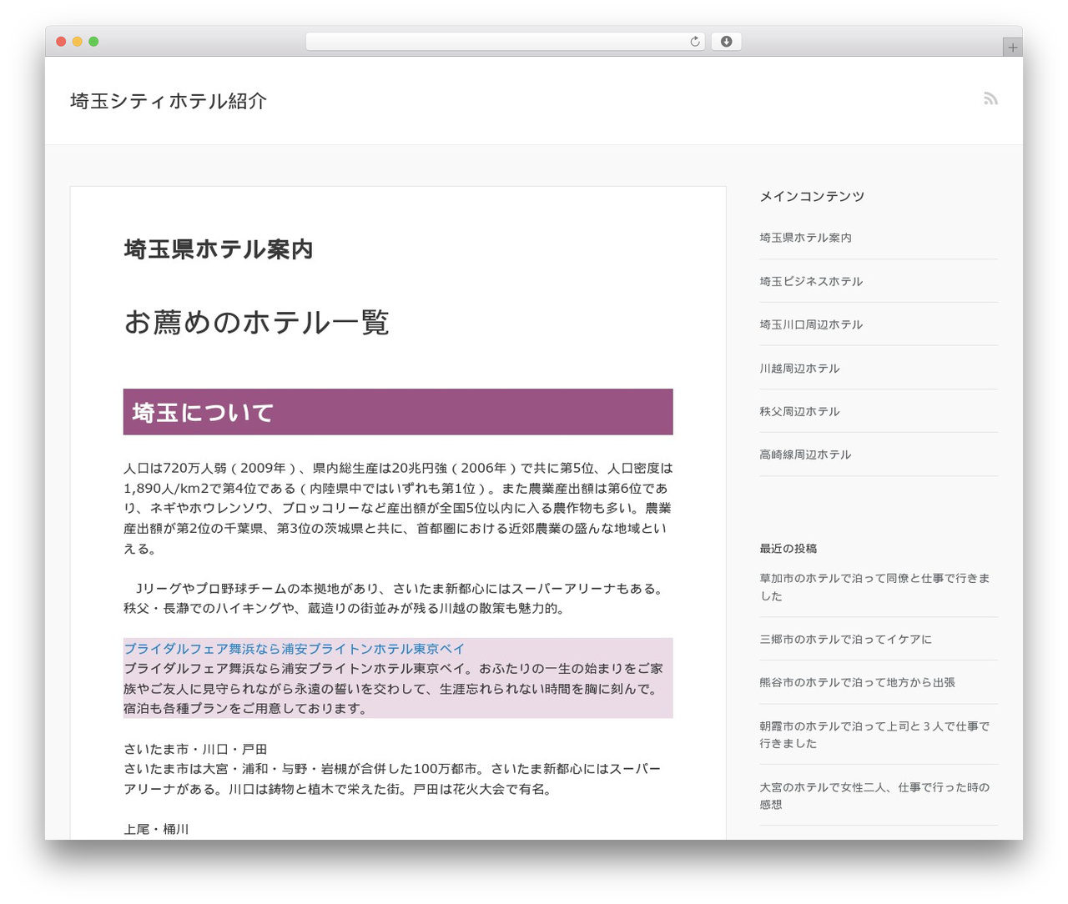1068x904 pixels.
Task: Open 秩父周辺ホテル menu item
Action: click(799, 411)
